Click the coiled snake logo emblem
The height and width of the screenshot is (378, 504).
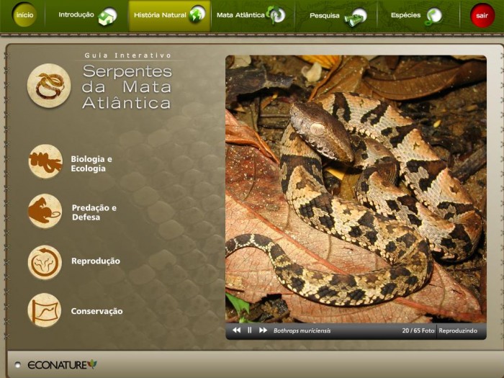[49, 86]
